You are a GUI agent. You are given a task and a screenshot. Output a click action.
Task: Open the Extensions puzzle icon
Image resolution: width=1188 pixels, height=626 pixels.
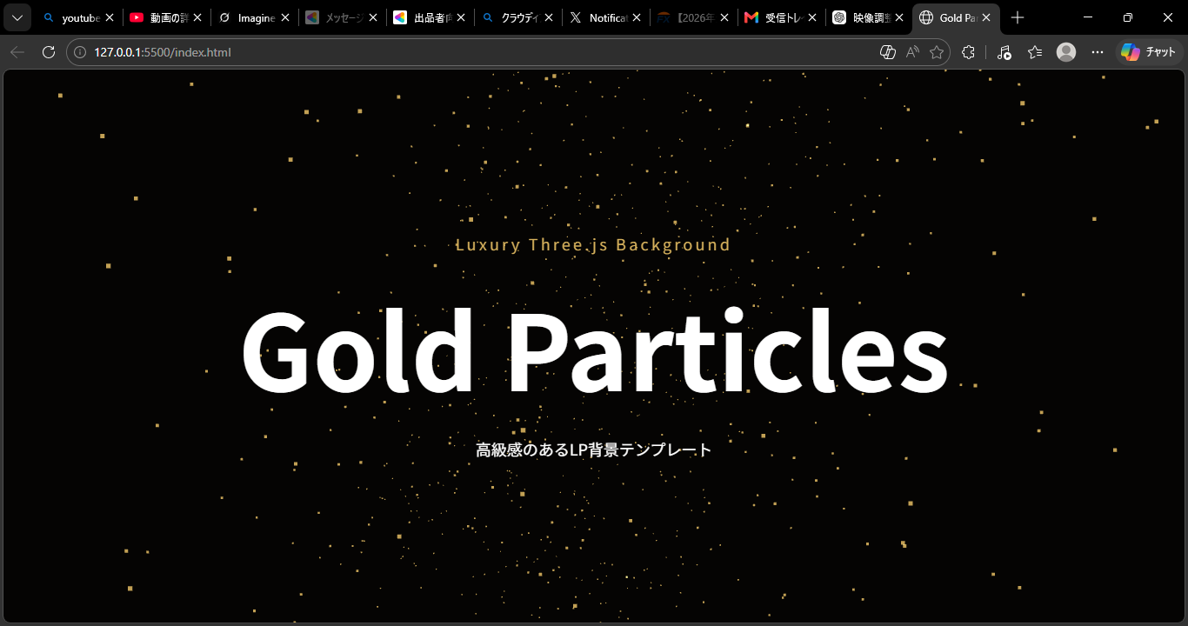coord(968,52)
